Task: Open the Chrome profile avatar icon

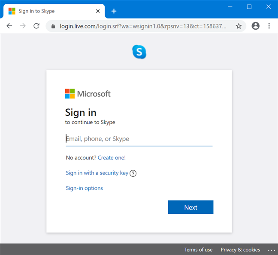Action: click(256, 26)
